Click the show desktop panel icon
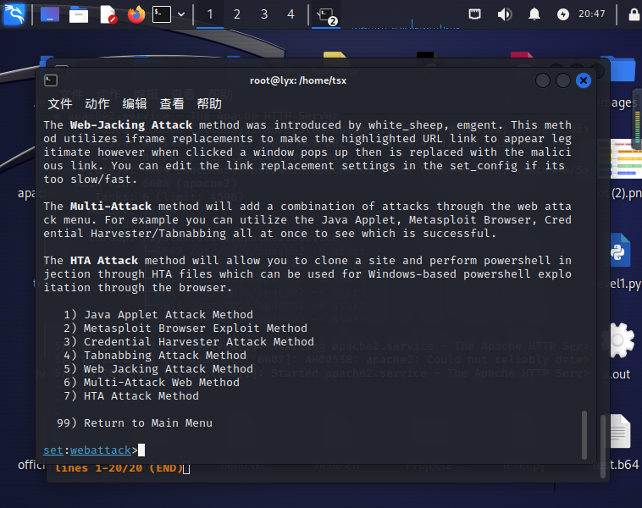 49,14
